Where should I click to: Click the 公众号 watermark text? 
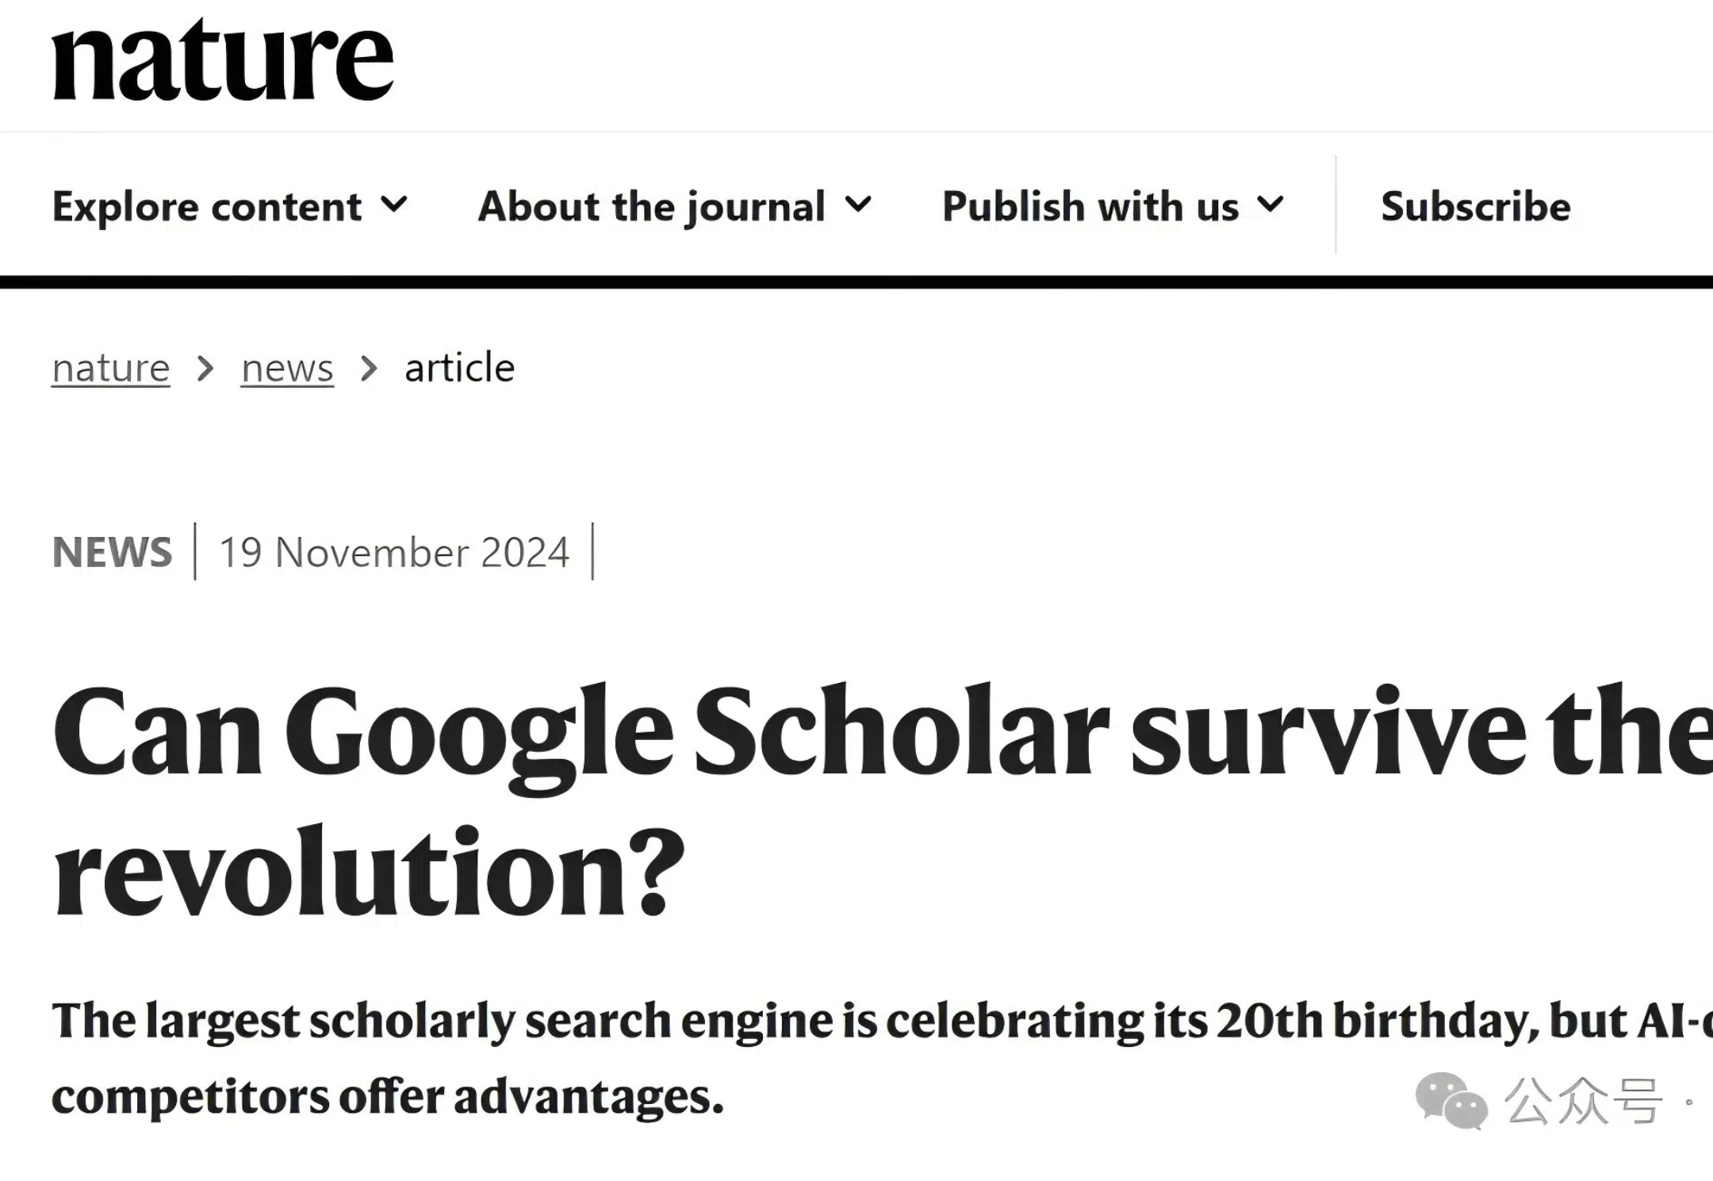[1582, 1101]
